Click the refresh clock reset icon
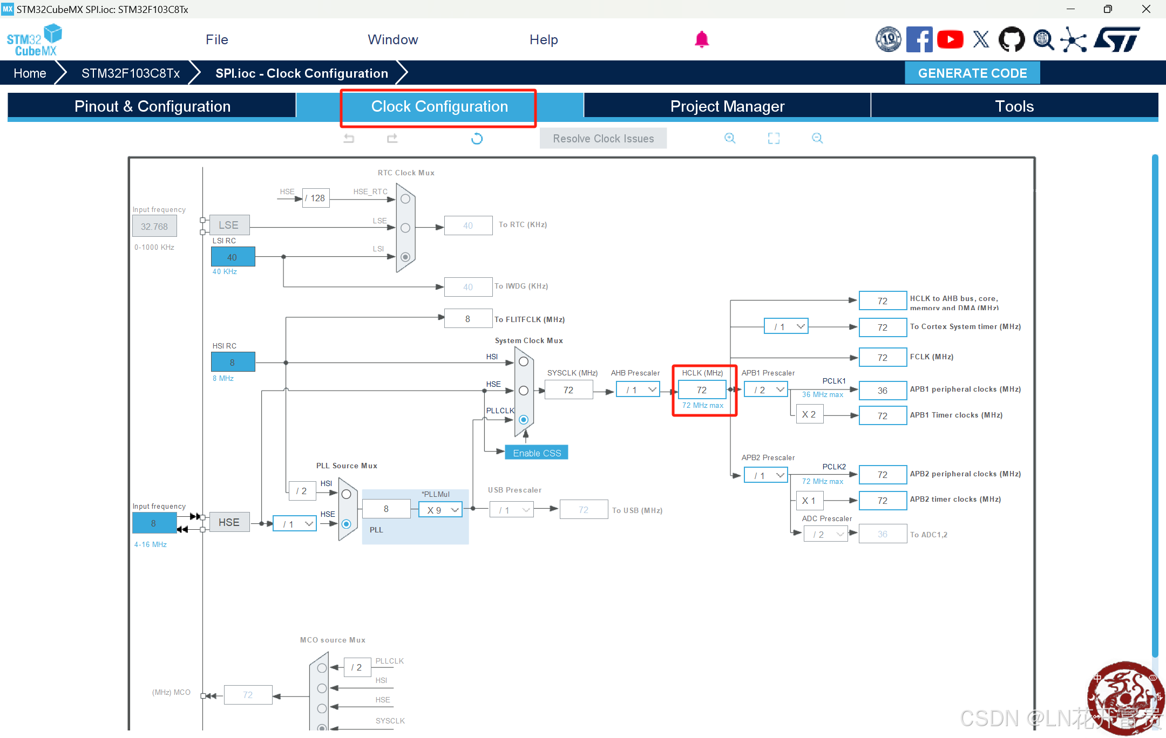 [x=477, y=139]
